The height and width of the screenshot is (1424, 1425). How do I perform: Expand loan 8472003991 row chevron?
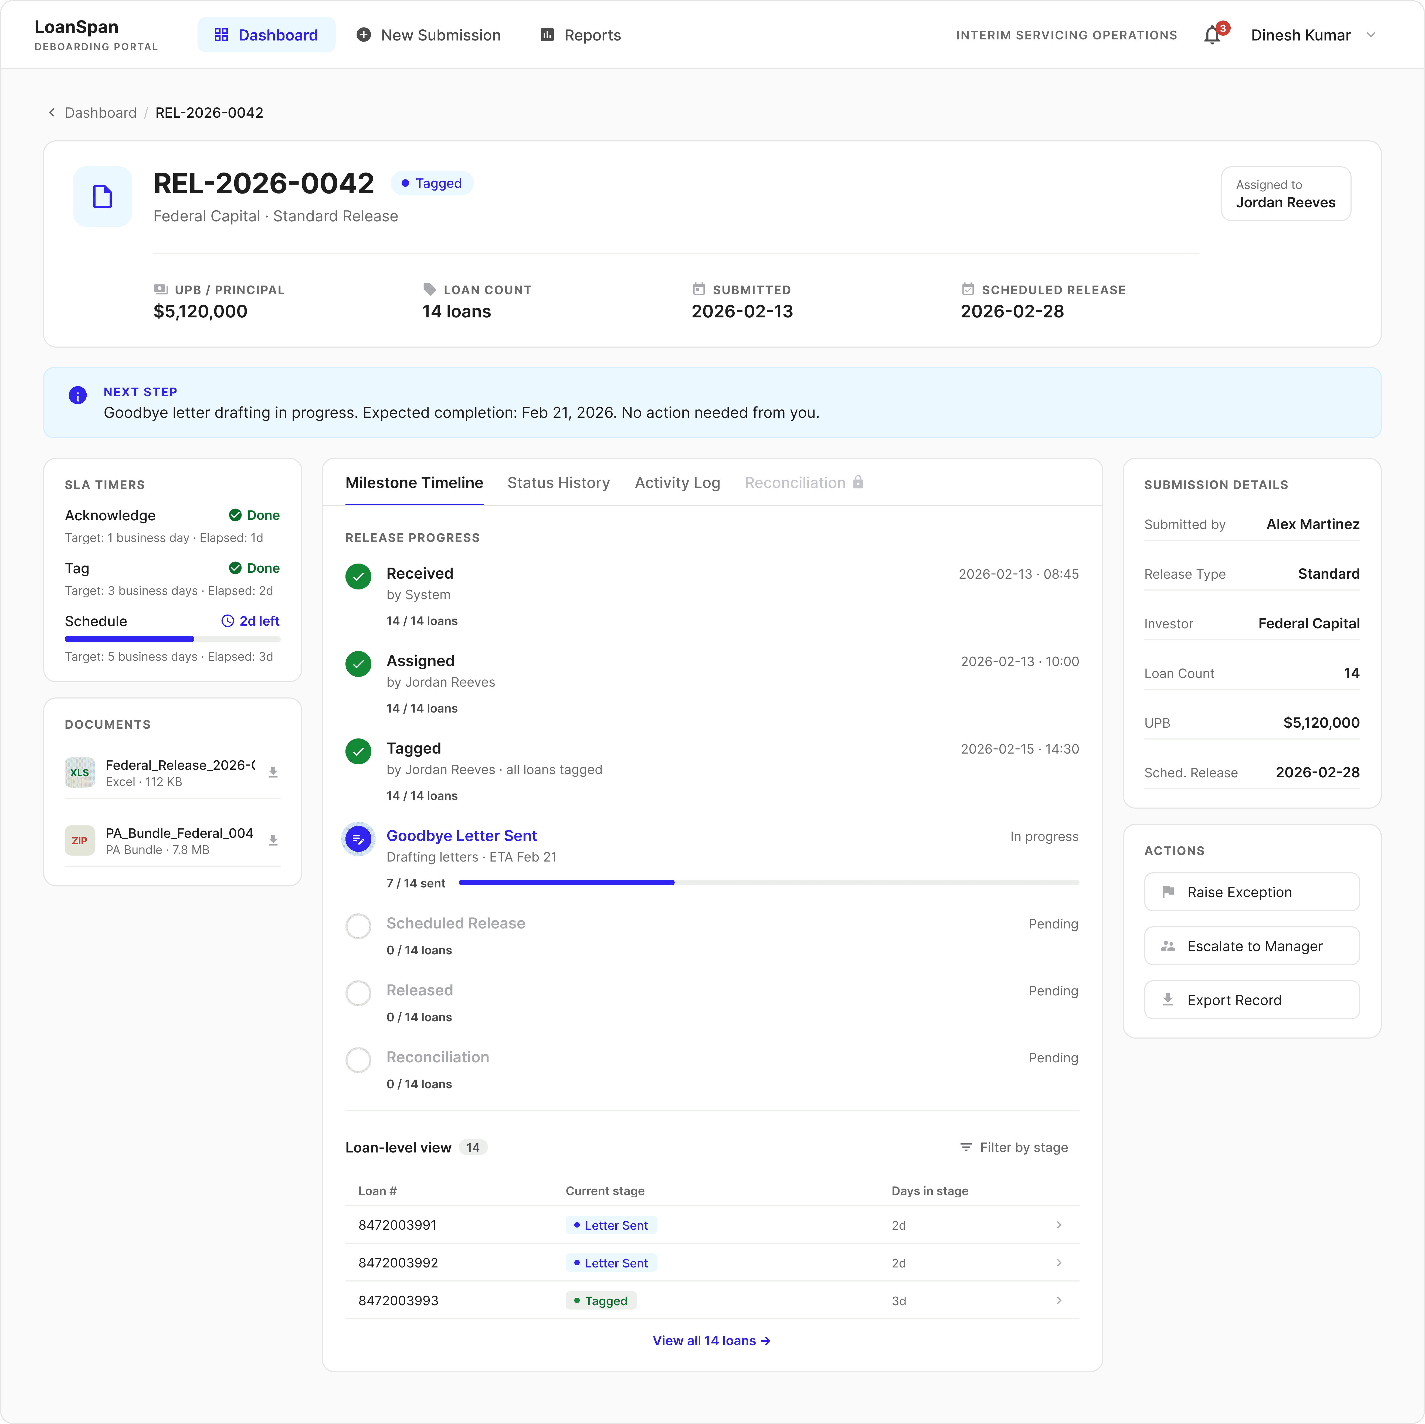1059,1224
